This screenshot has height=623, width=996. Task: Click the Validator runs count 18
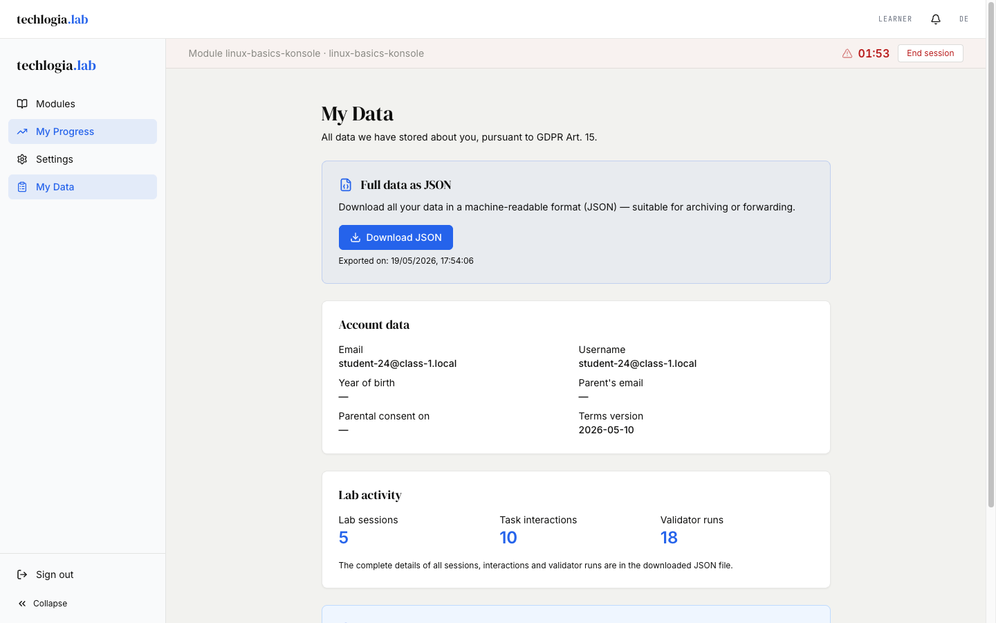(x=669, y=538)
